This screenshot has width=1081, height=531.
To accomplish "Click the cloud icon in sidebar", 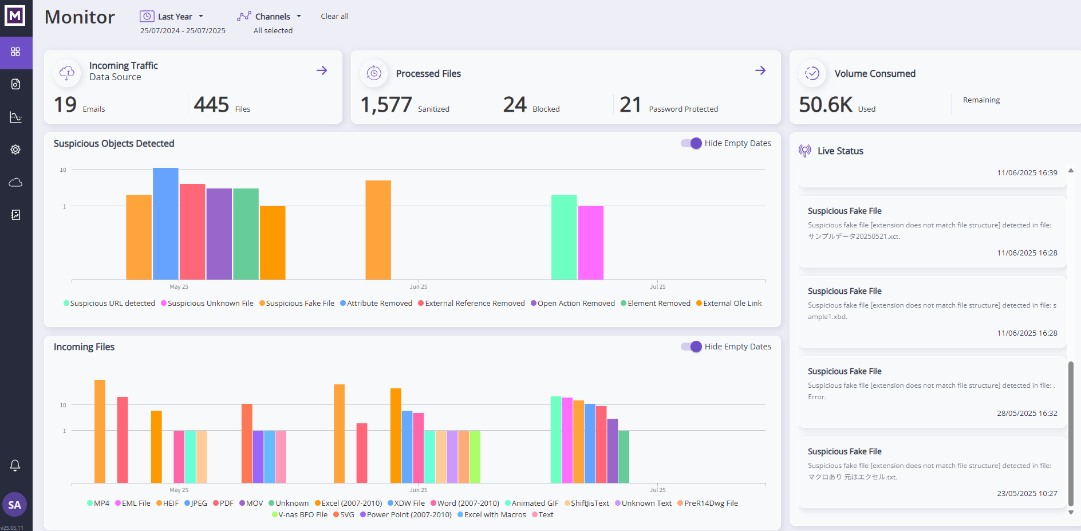I will (x=15, y=182).
